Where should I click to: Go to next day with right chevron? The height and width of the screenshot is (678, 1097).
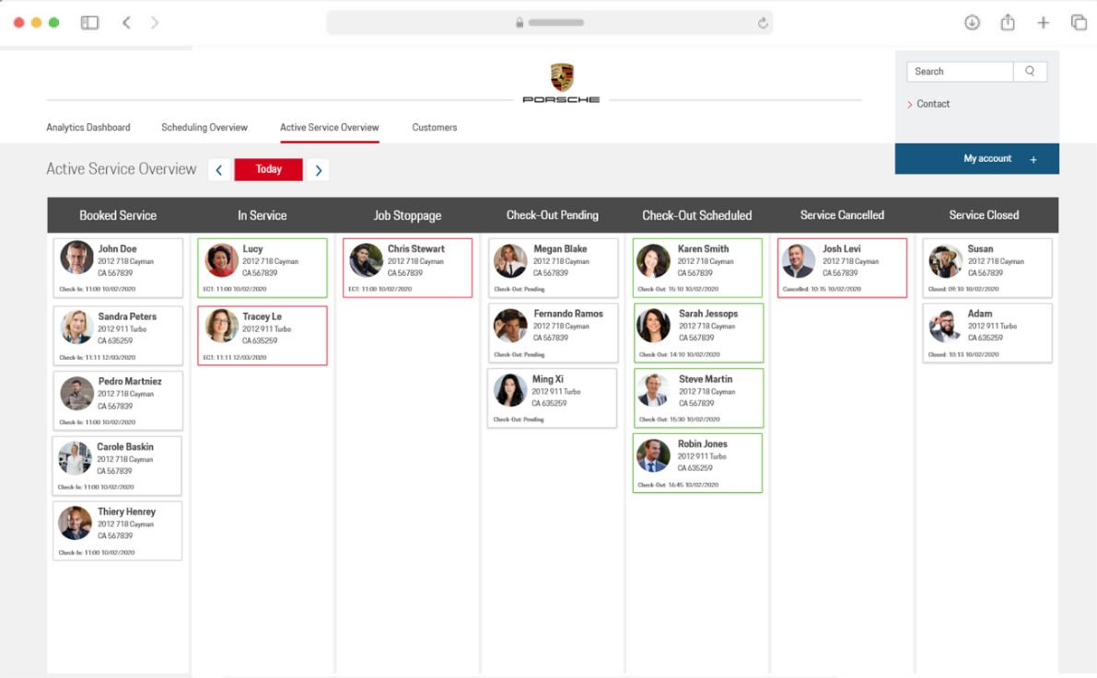pyautogui.click(x=318, y=170)
